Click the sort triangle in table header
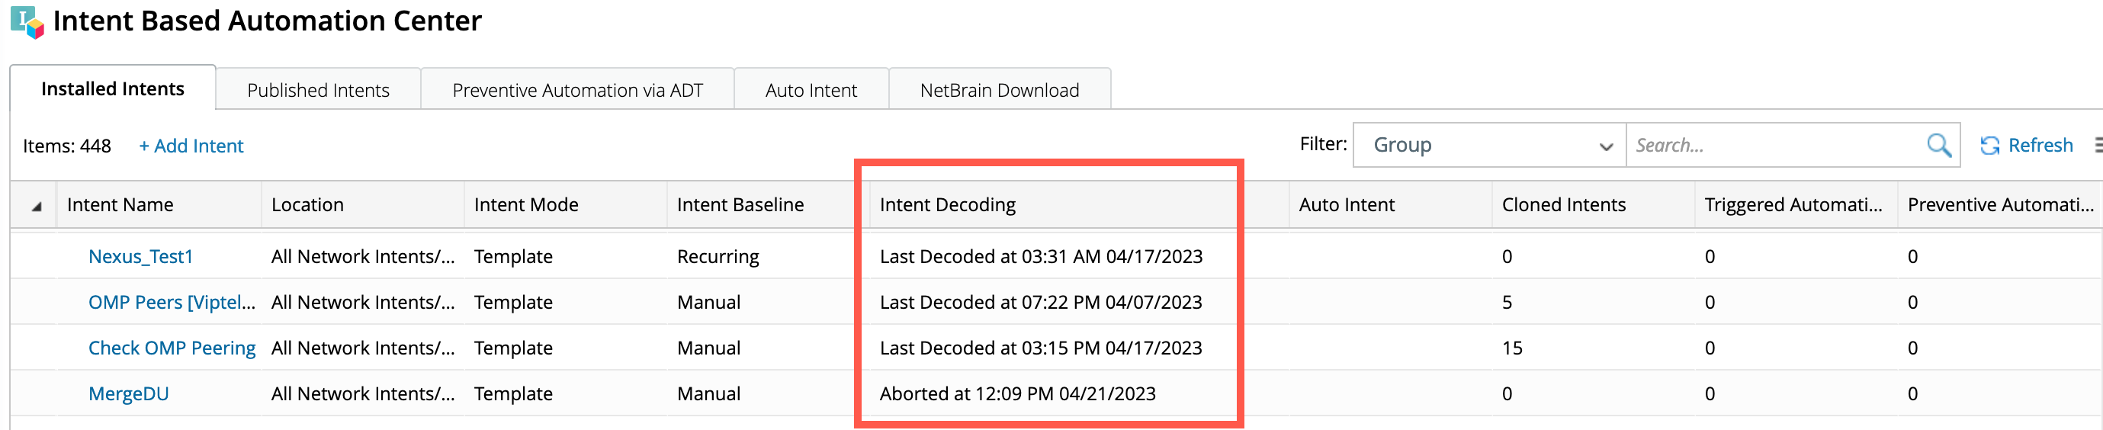2103x430 pixels. [x=37, y=207]
